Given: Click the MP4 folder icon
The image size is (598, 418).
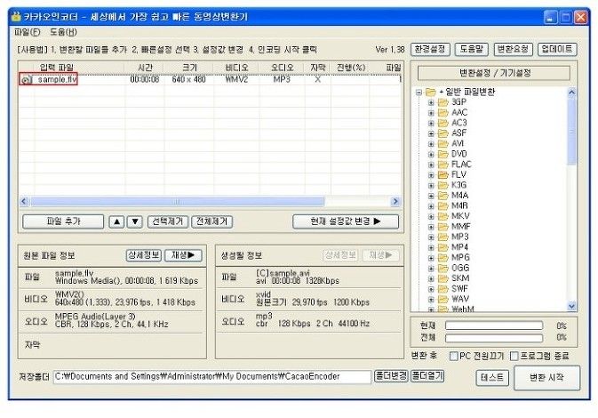Looking at the screenshot, I should point(443,247).
